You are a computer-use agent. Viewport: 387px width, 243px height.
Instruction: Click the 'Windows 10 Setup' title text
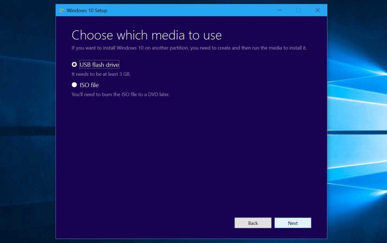pyautogui.click(x=87, y=10)
